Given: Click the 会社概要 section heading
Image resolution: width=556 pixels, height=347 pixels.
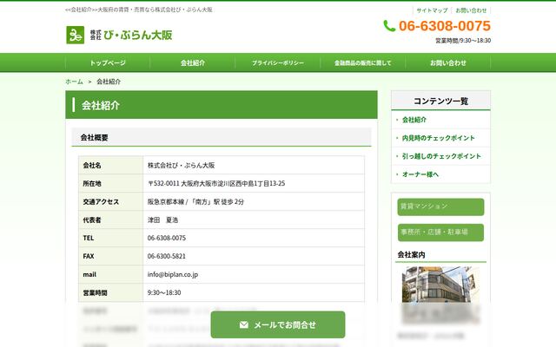Looking at the screenshot, I should (94, 137).
